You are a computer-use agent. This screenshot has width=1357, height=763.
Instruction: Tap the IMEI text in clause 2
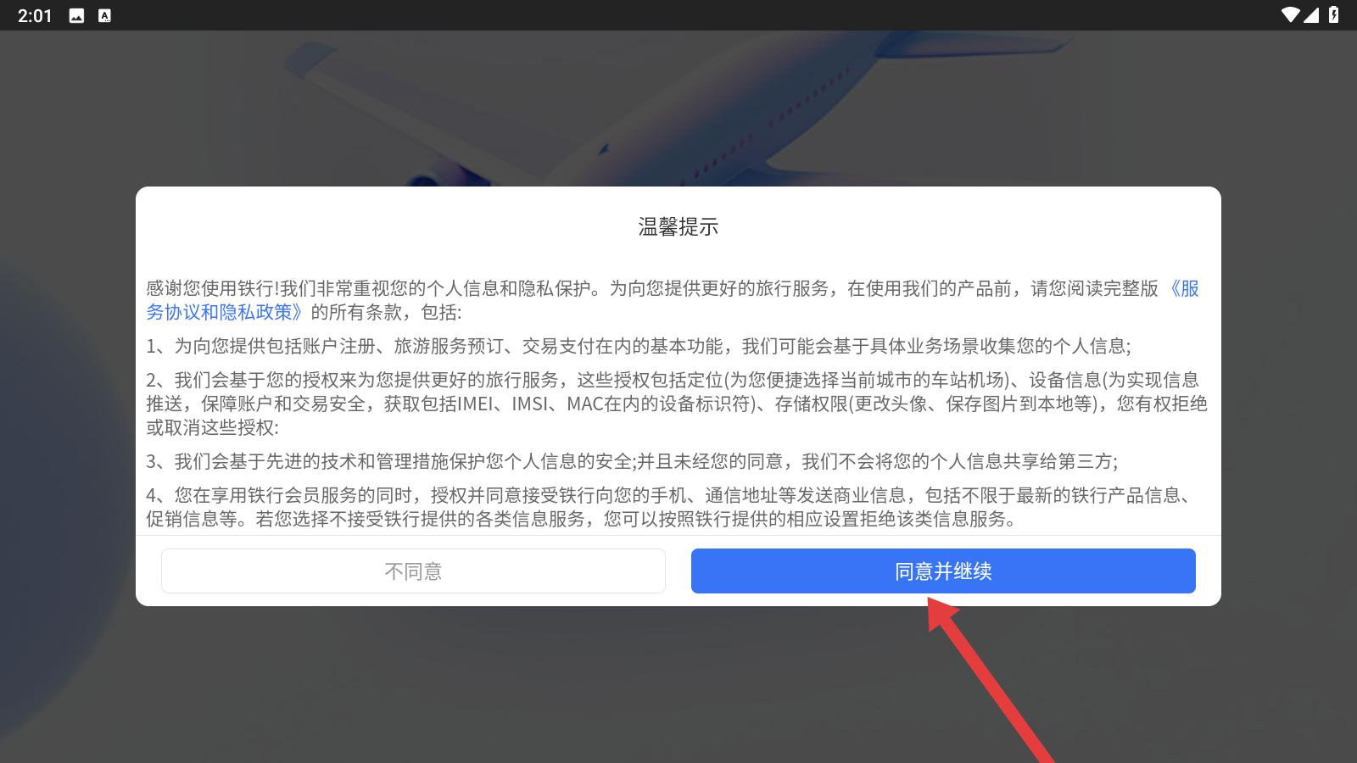[x=475, y=404]
